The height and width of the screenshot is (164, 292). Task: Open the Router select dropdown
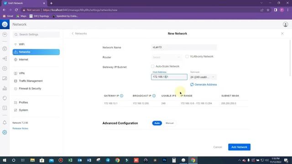167,57
